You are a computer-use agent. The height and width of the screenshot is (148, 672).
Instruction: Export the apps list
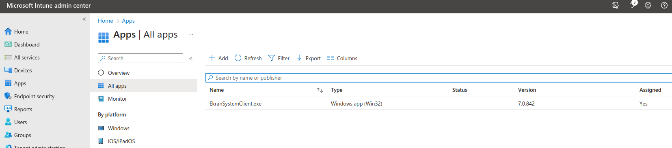(x=309, y=58)
